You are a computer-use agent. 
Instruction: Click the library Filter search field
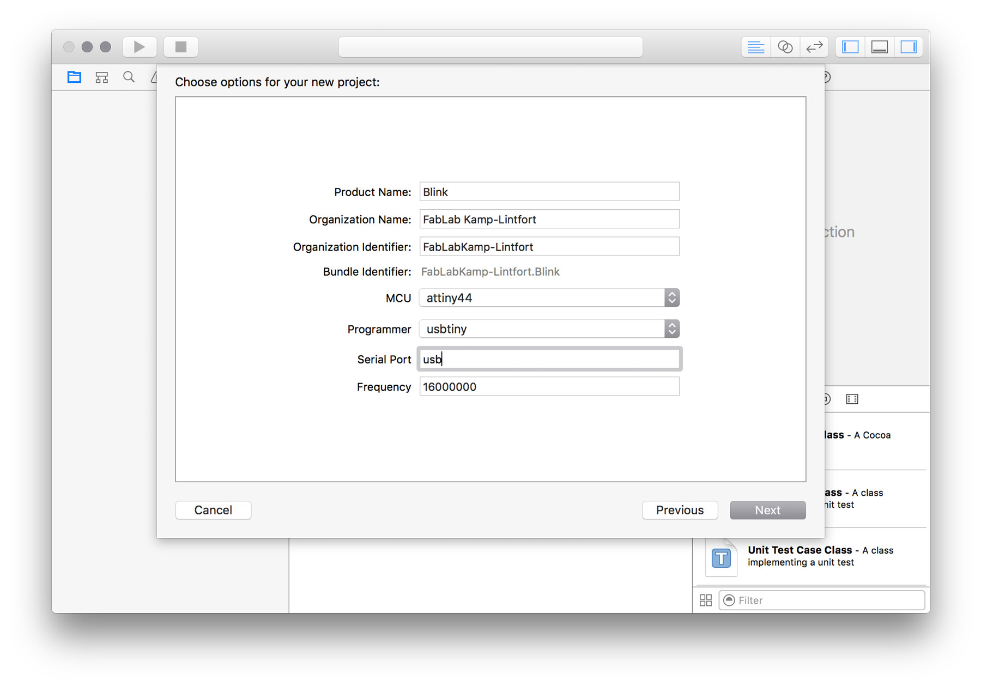click(822, 600)
